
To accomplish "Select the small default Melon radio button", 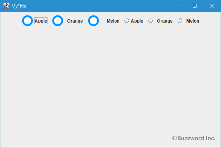I will tap(180, 21).
